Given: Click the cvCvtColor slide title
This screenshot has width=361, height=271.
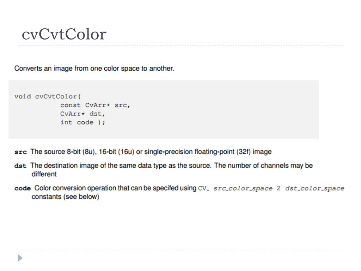Looking at the screenshot, I should pos(64,34).
